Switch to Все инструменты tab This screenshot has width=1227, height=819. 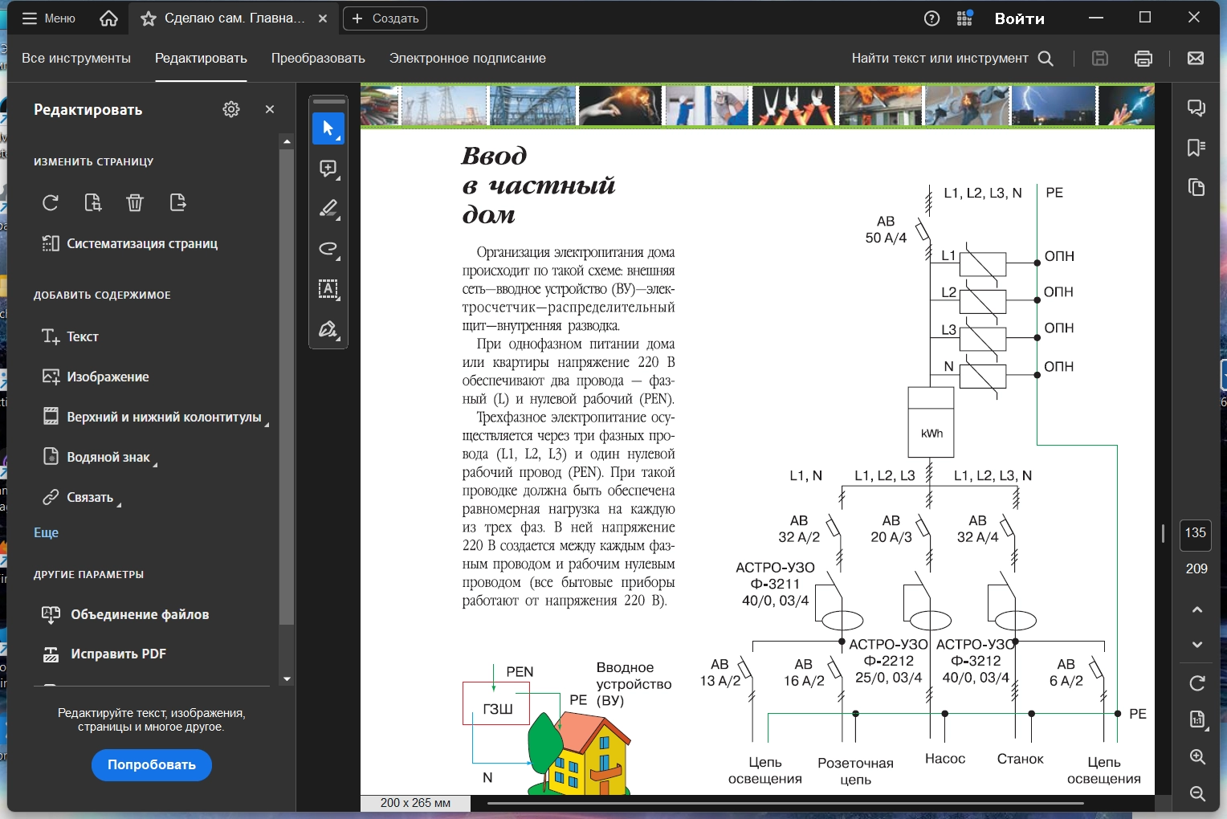tap(76, 58)
